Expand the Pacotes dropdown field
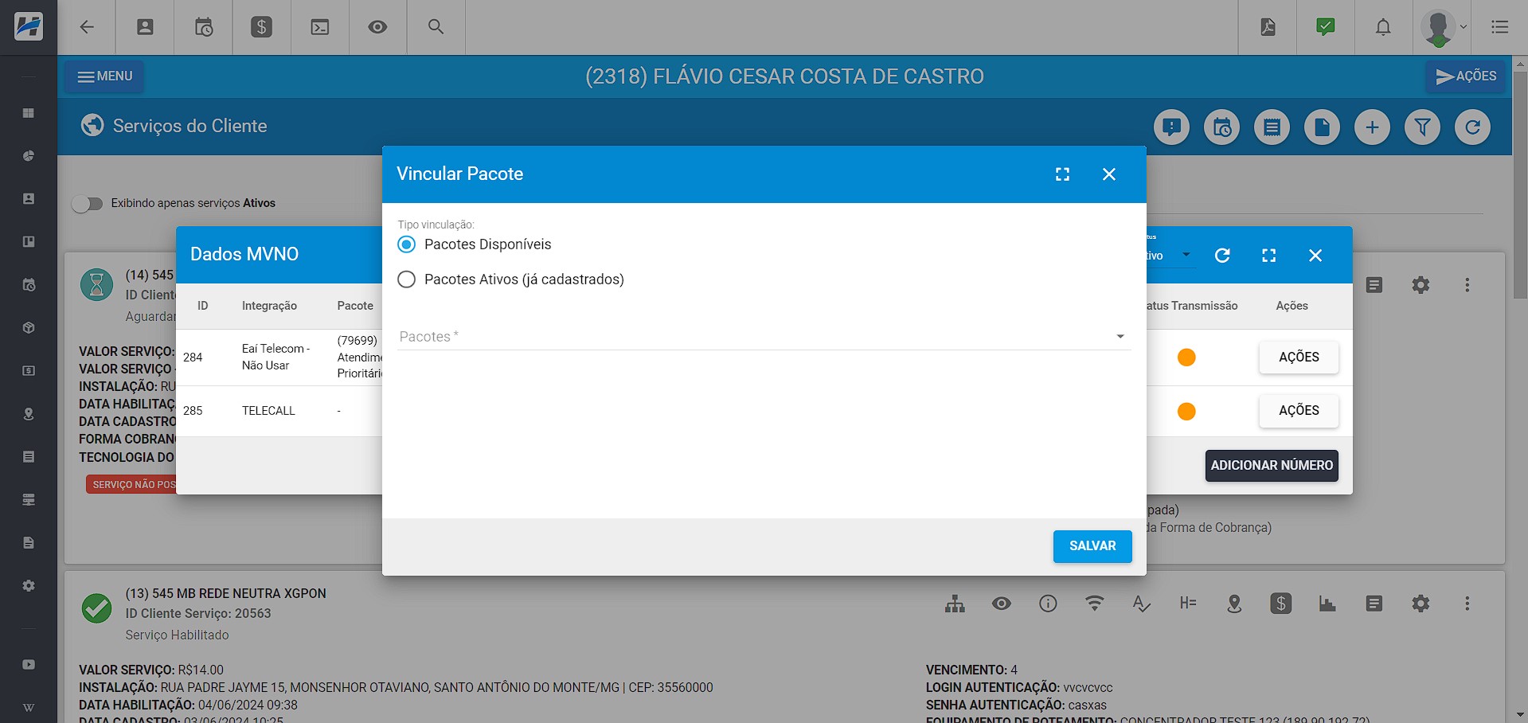The image size is (1528, 723). click(x=764, y=337)
